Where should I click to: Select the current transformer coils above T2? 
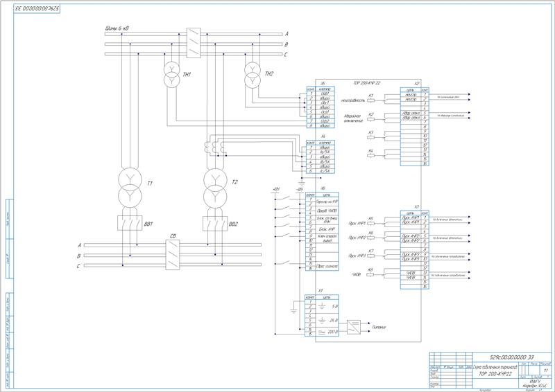214,148
